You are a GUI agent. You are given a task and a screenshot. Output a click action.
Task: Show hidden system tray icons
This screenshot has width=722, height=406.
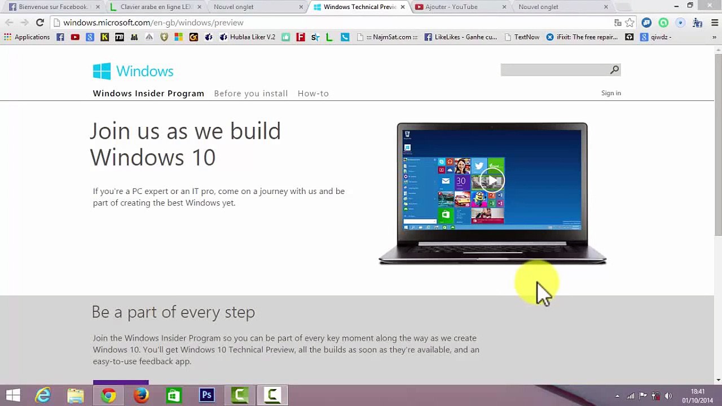(617, 396)
